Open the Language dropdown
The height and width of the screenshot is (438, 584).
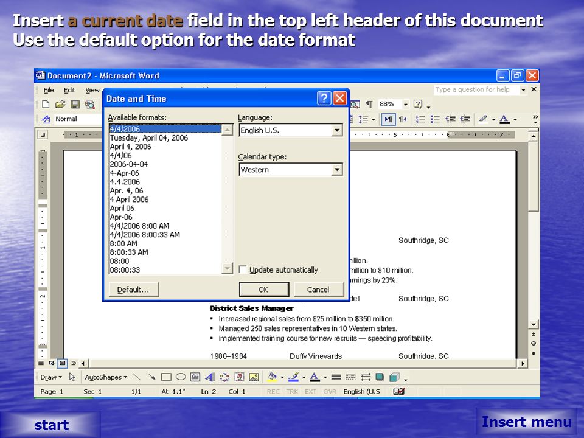336,130
